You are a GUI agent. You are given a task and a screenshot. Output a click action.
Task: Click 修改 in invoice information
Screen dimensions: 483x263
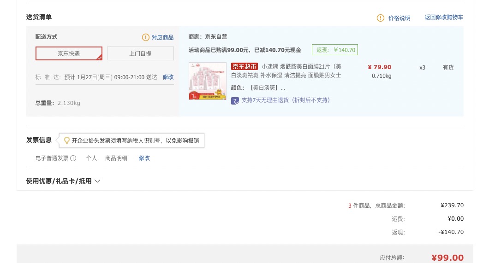click(144, 158)
